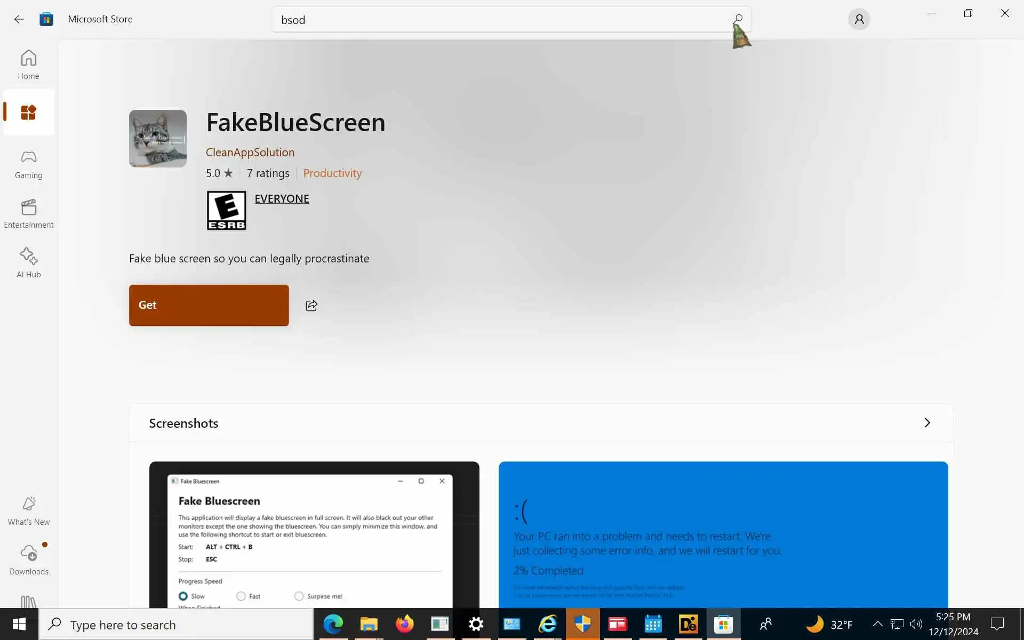
Task: Open the user account profile icon
Action: [859, 19]
